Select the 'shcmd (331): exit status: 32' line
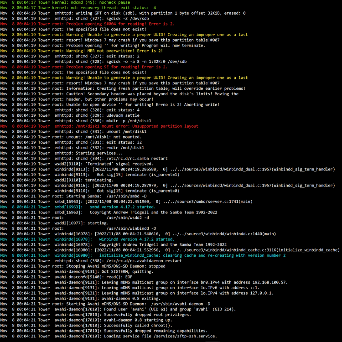This screenshot has height=342, width=342. coord(71,142)
